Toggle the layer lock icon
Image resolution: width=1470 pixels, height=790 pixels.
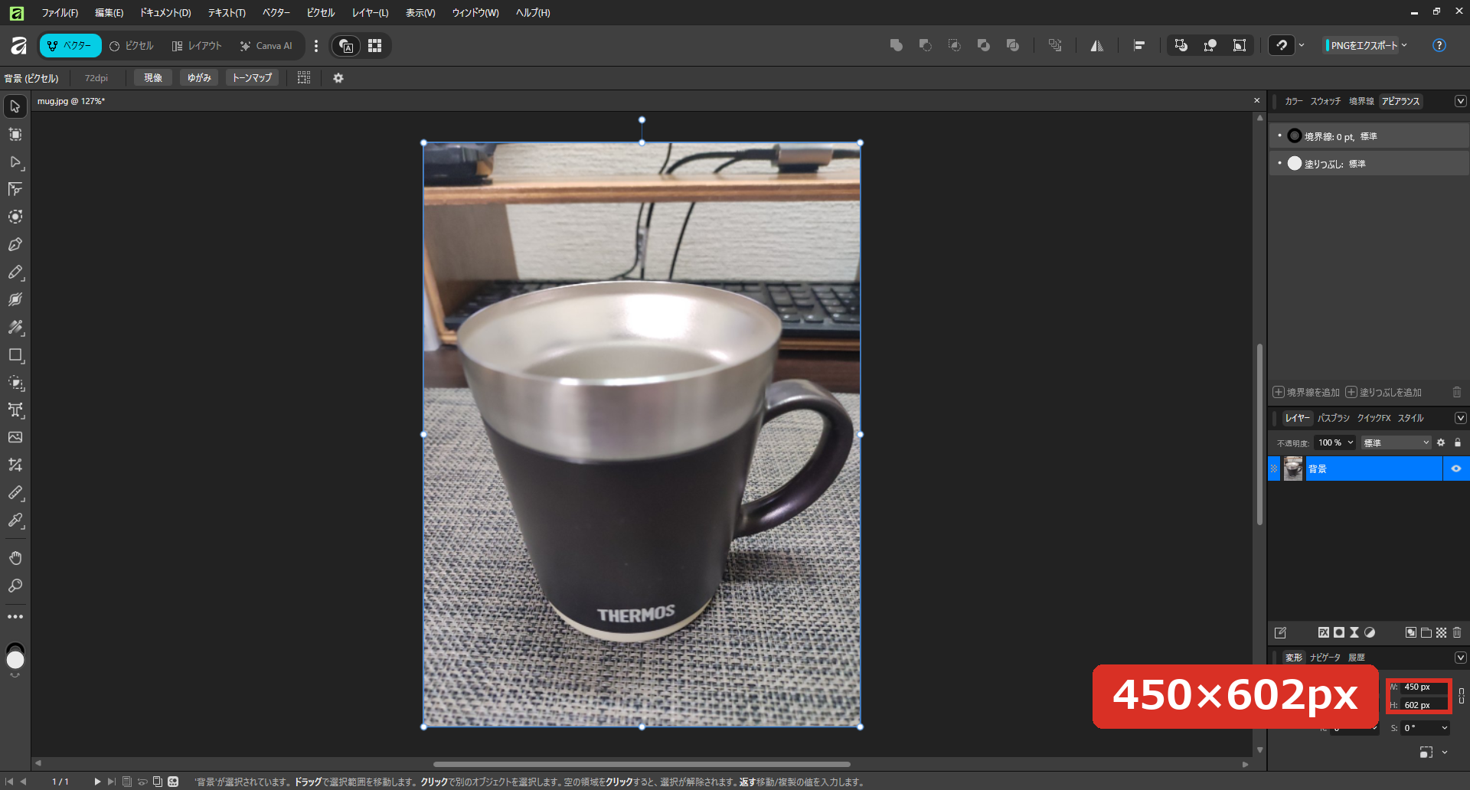coord(1458,442)
